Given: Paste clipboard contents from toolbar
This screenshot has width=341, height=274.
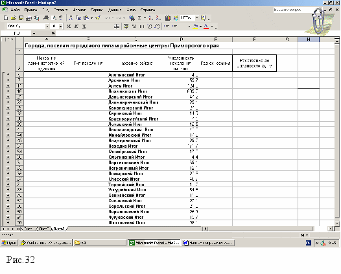Looking at the screenshot, I should click(86, 18).
